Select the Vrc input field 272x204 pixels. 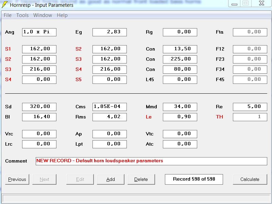click(x=39, y=134)
